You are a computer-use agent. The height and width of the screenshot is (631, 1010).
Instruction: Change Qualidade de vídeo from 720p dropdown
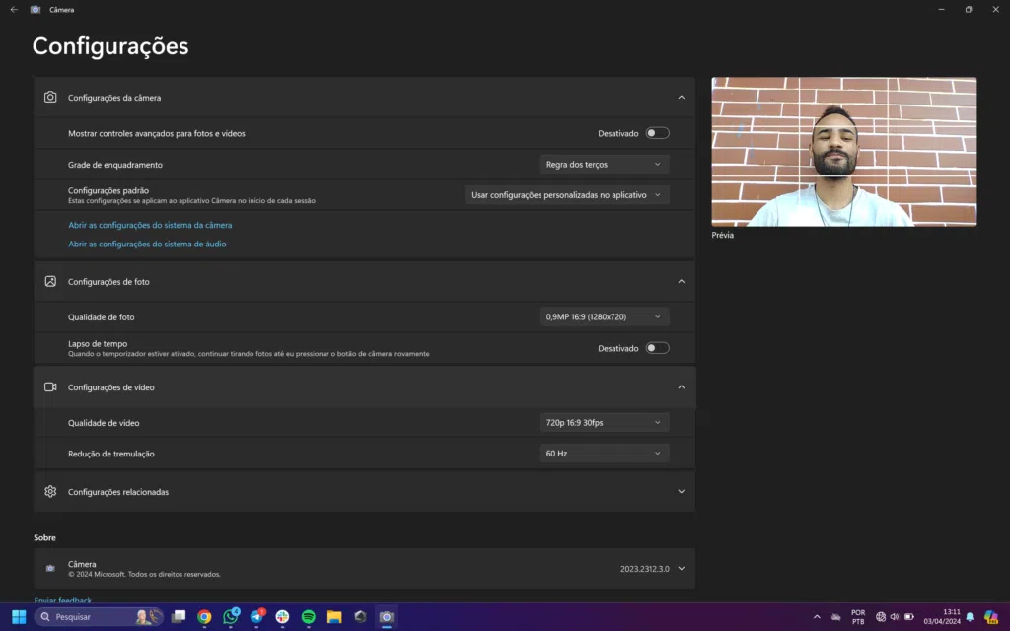604,423
